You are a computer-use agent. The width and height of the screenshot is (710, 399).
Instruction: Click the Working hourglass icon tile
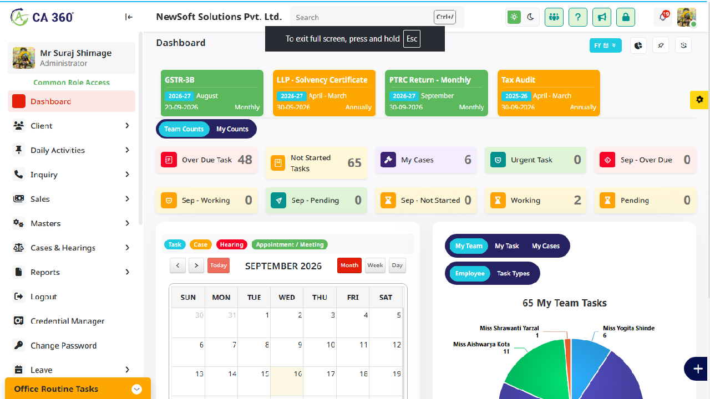498,201
